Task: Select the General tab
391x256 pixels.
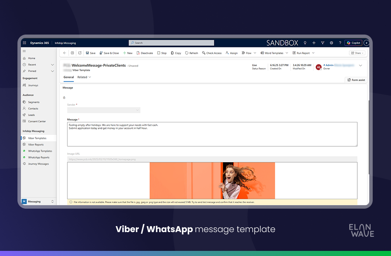Action: [69, 77]
